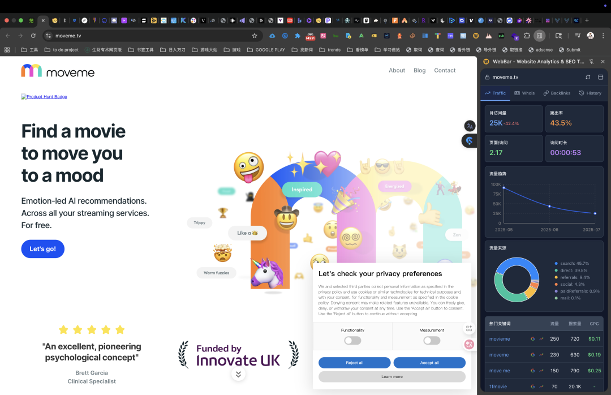The image size is (611, 395).
Task: Click the pink translate floating icon
Action: tap(469, 344)
